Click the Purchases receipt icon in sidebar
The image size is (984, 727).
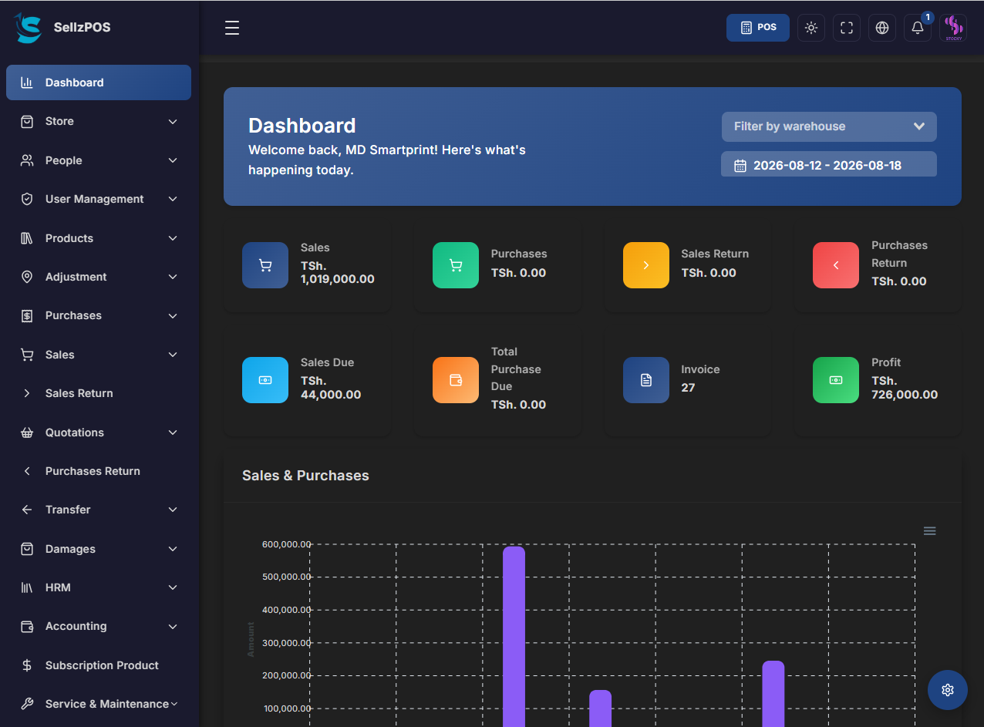click(x=27, y=315)
